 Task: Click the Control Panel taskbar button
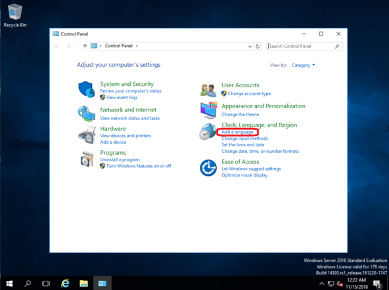click(103, 283)
